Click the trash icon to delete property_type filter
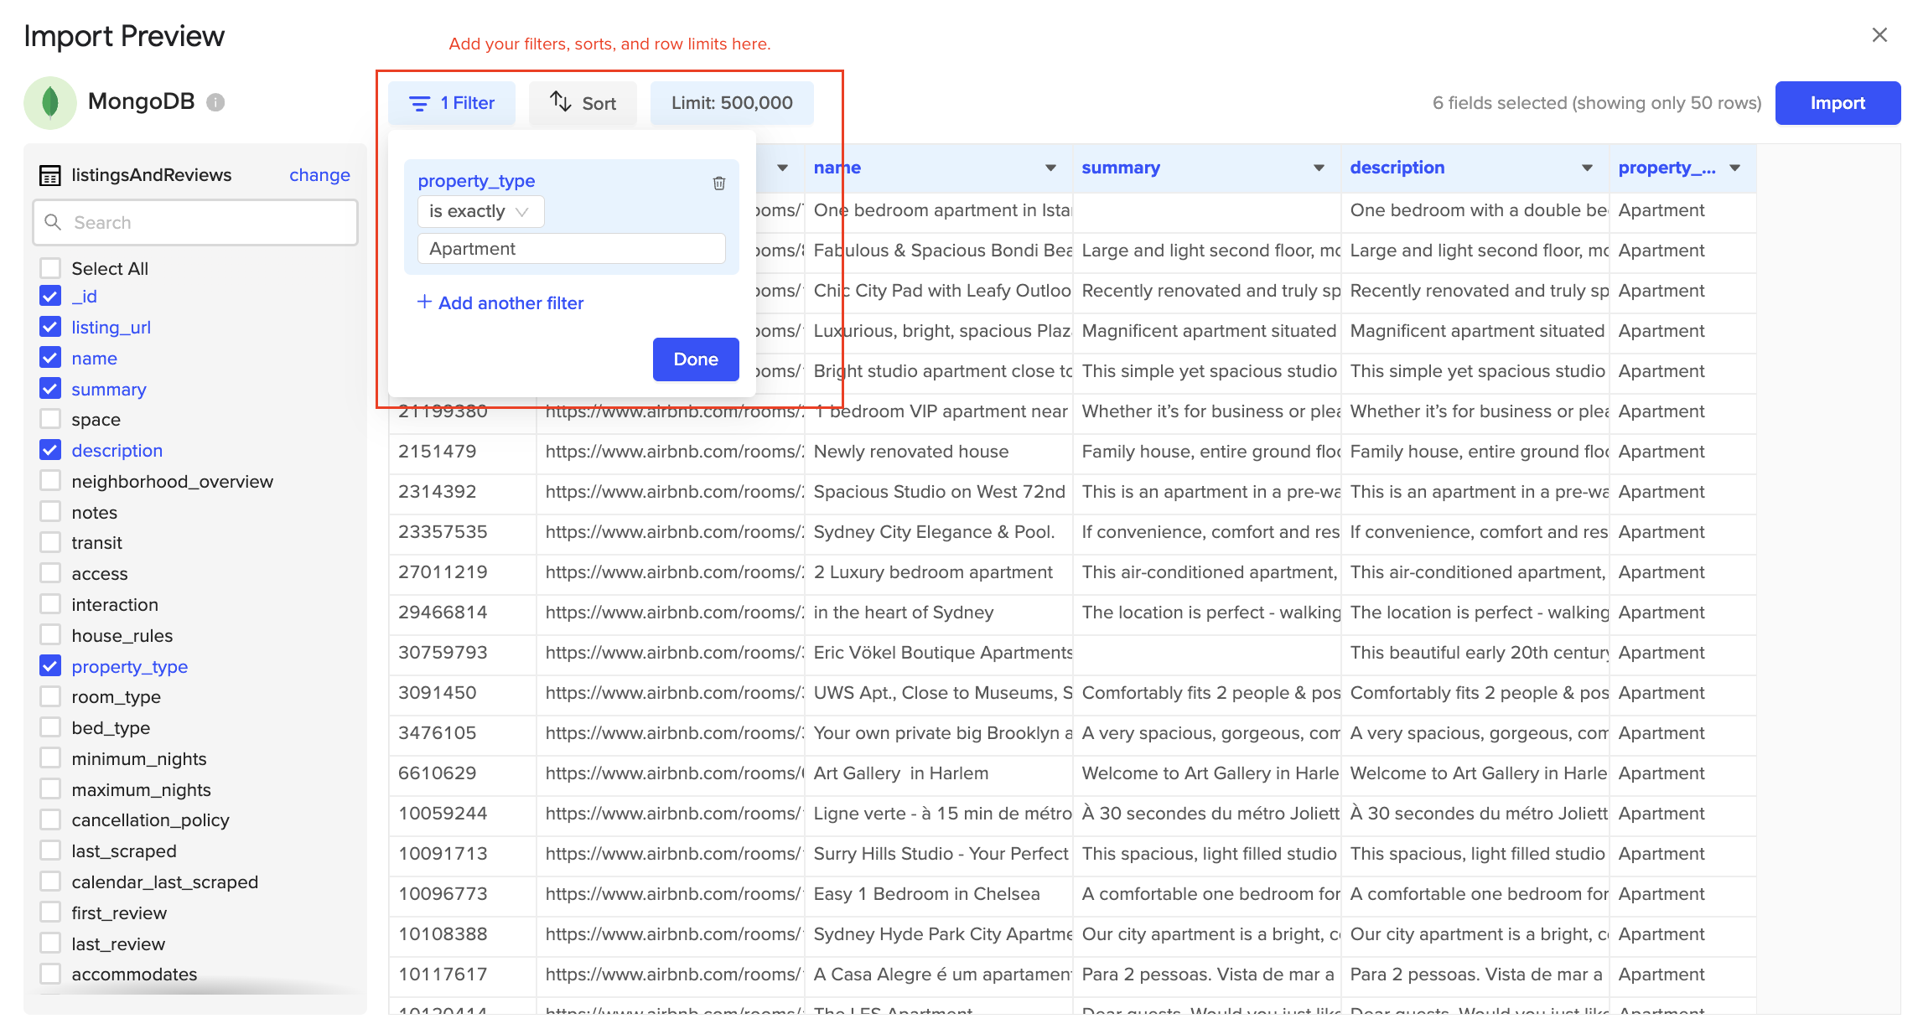The image size is (1918, 1034). (718, 183)
